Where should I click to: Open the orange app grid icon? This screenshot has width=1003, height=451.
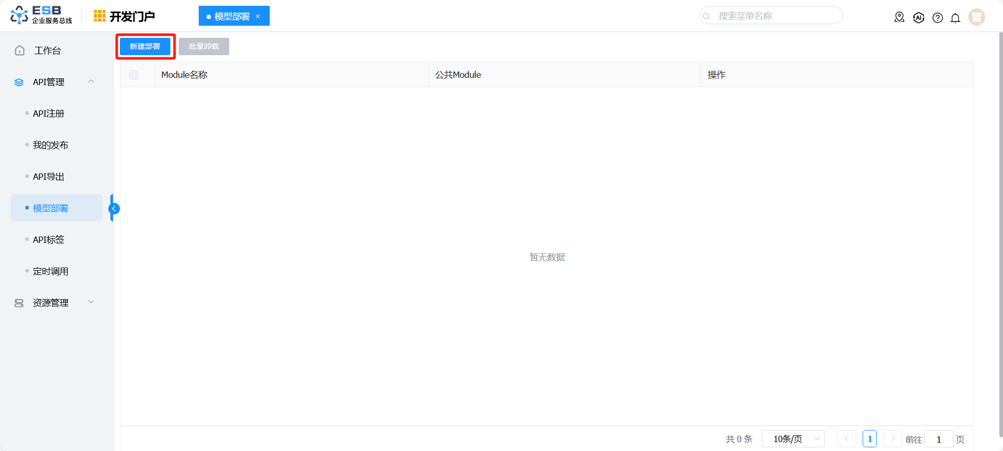pos(99,16)
